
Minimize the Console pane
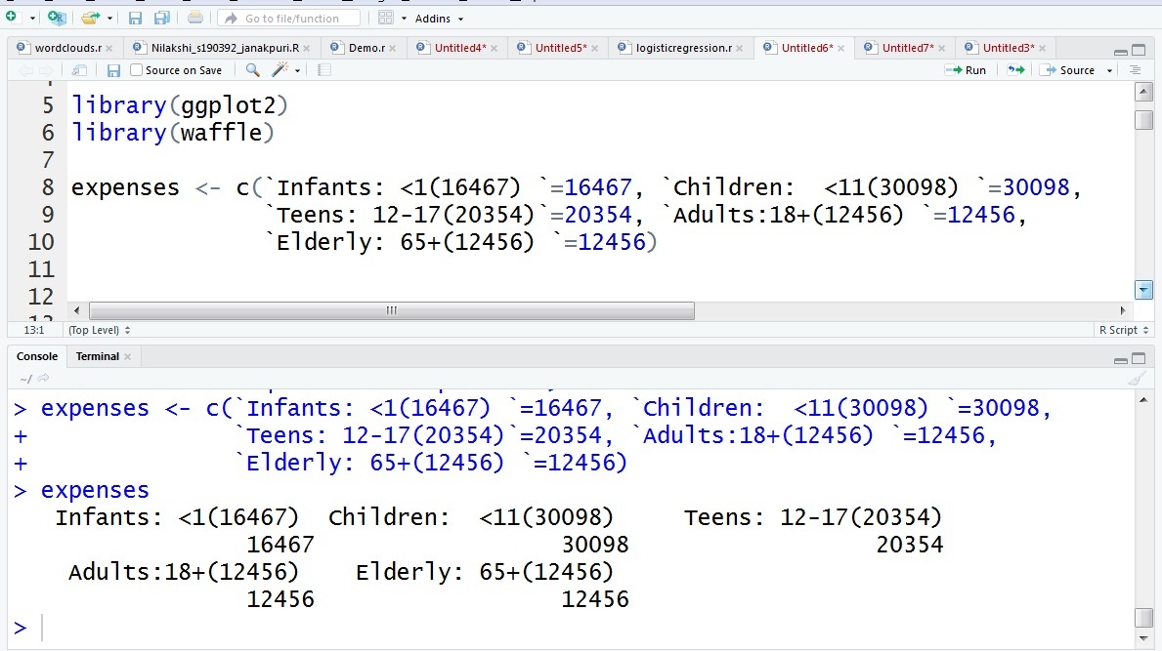[1121, 359]
